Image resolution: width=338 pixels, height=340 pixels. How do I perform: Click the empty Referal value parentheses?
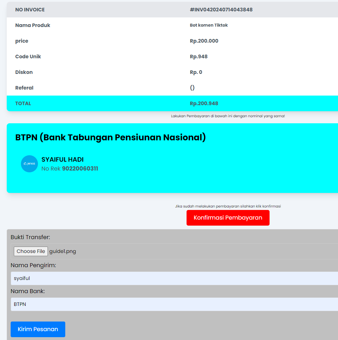pyautogui.click(x=192, y=88)
